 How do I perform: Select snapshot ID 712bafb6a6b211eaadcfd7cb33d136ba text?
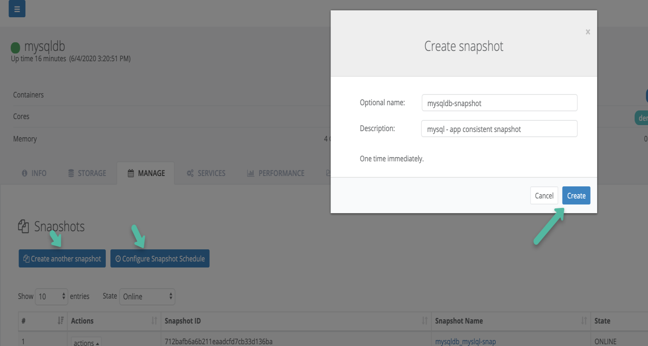tap(219, 342)
